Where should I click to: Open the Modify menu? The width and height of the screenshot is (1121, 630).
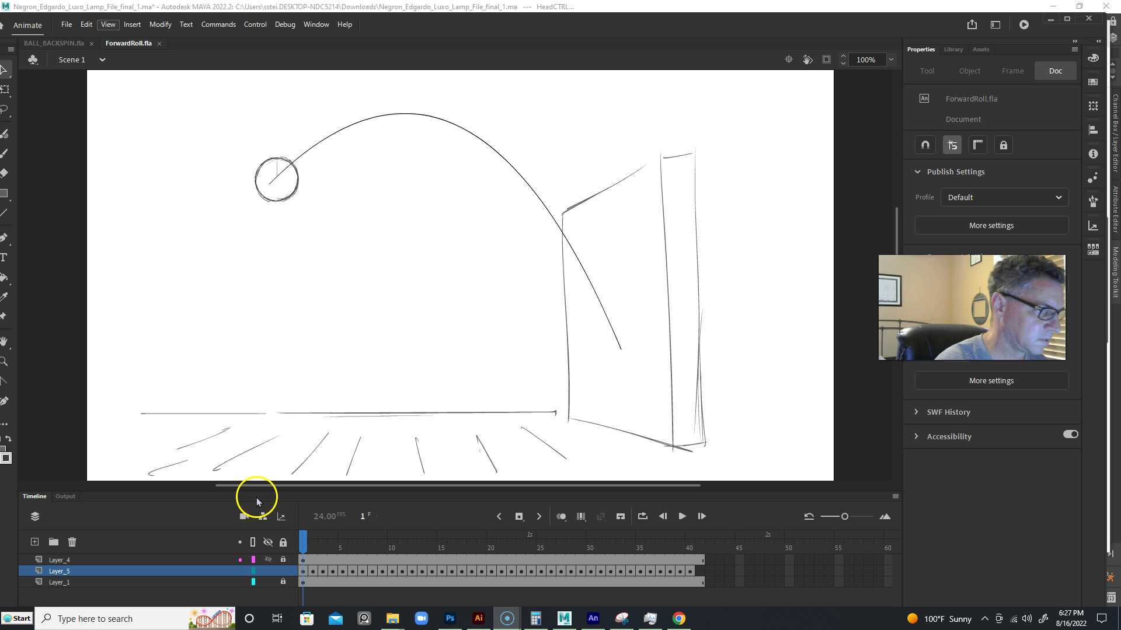coord(160,24)
